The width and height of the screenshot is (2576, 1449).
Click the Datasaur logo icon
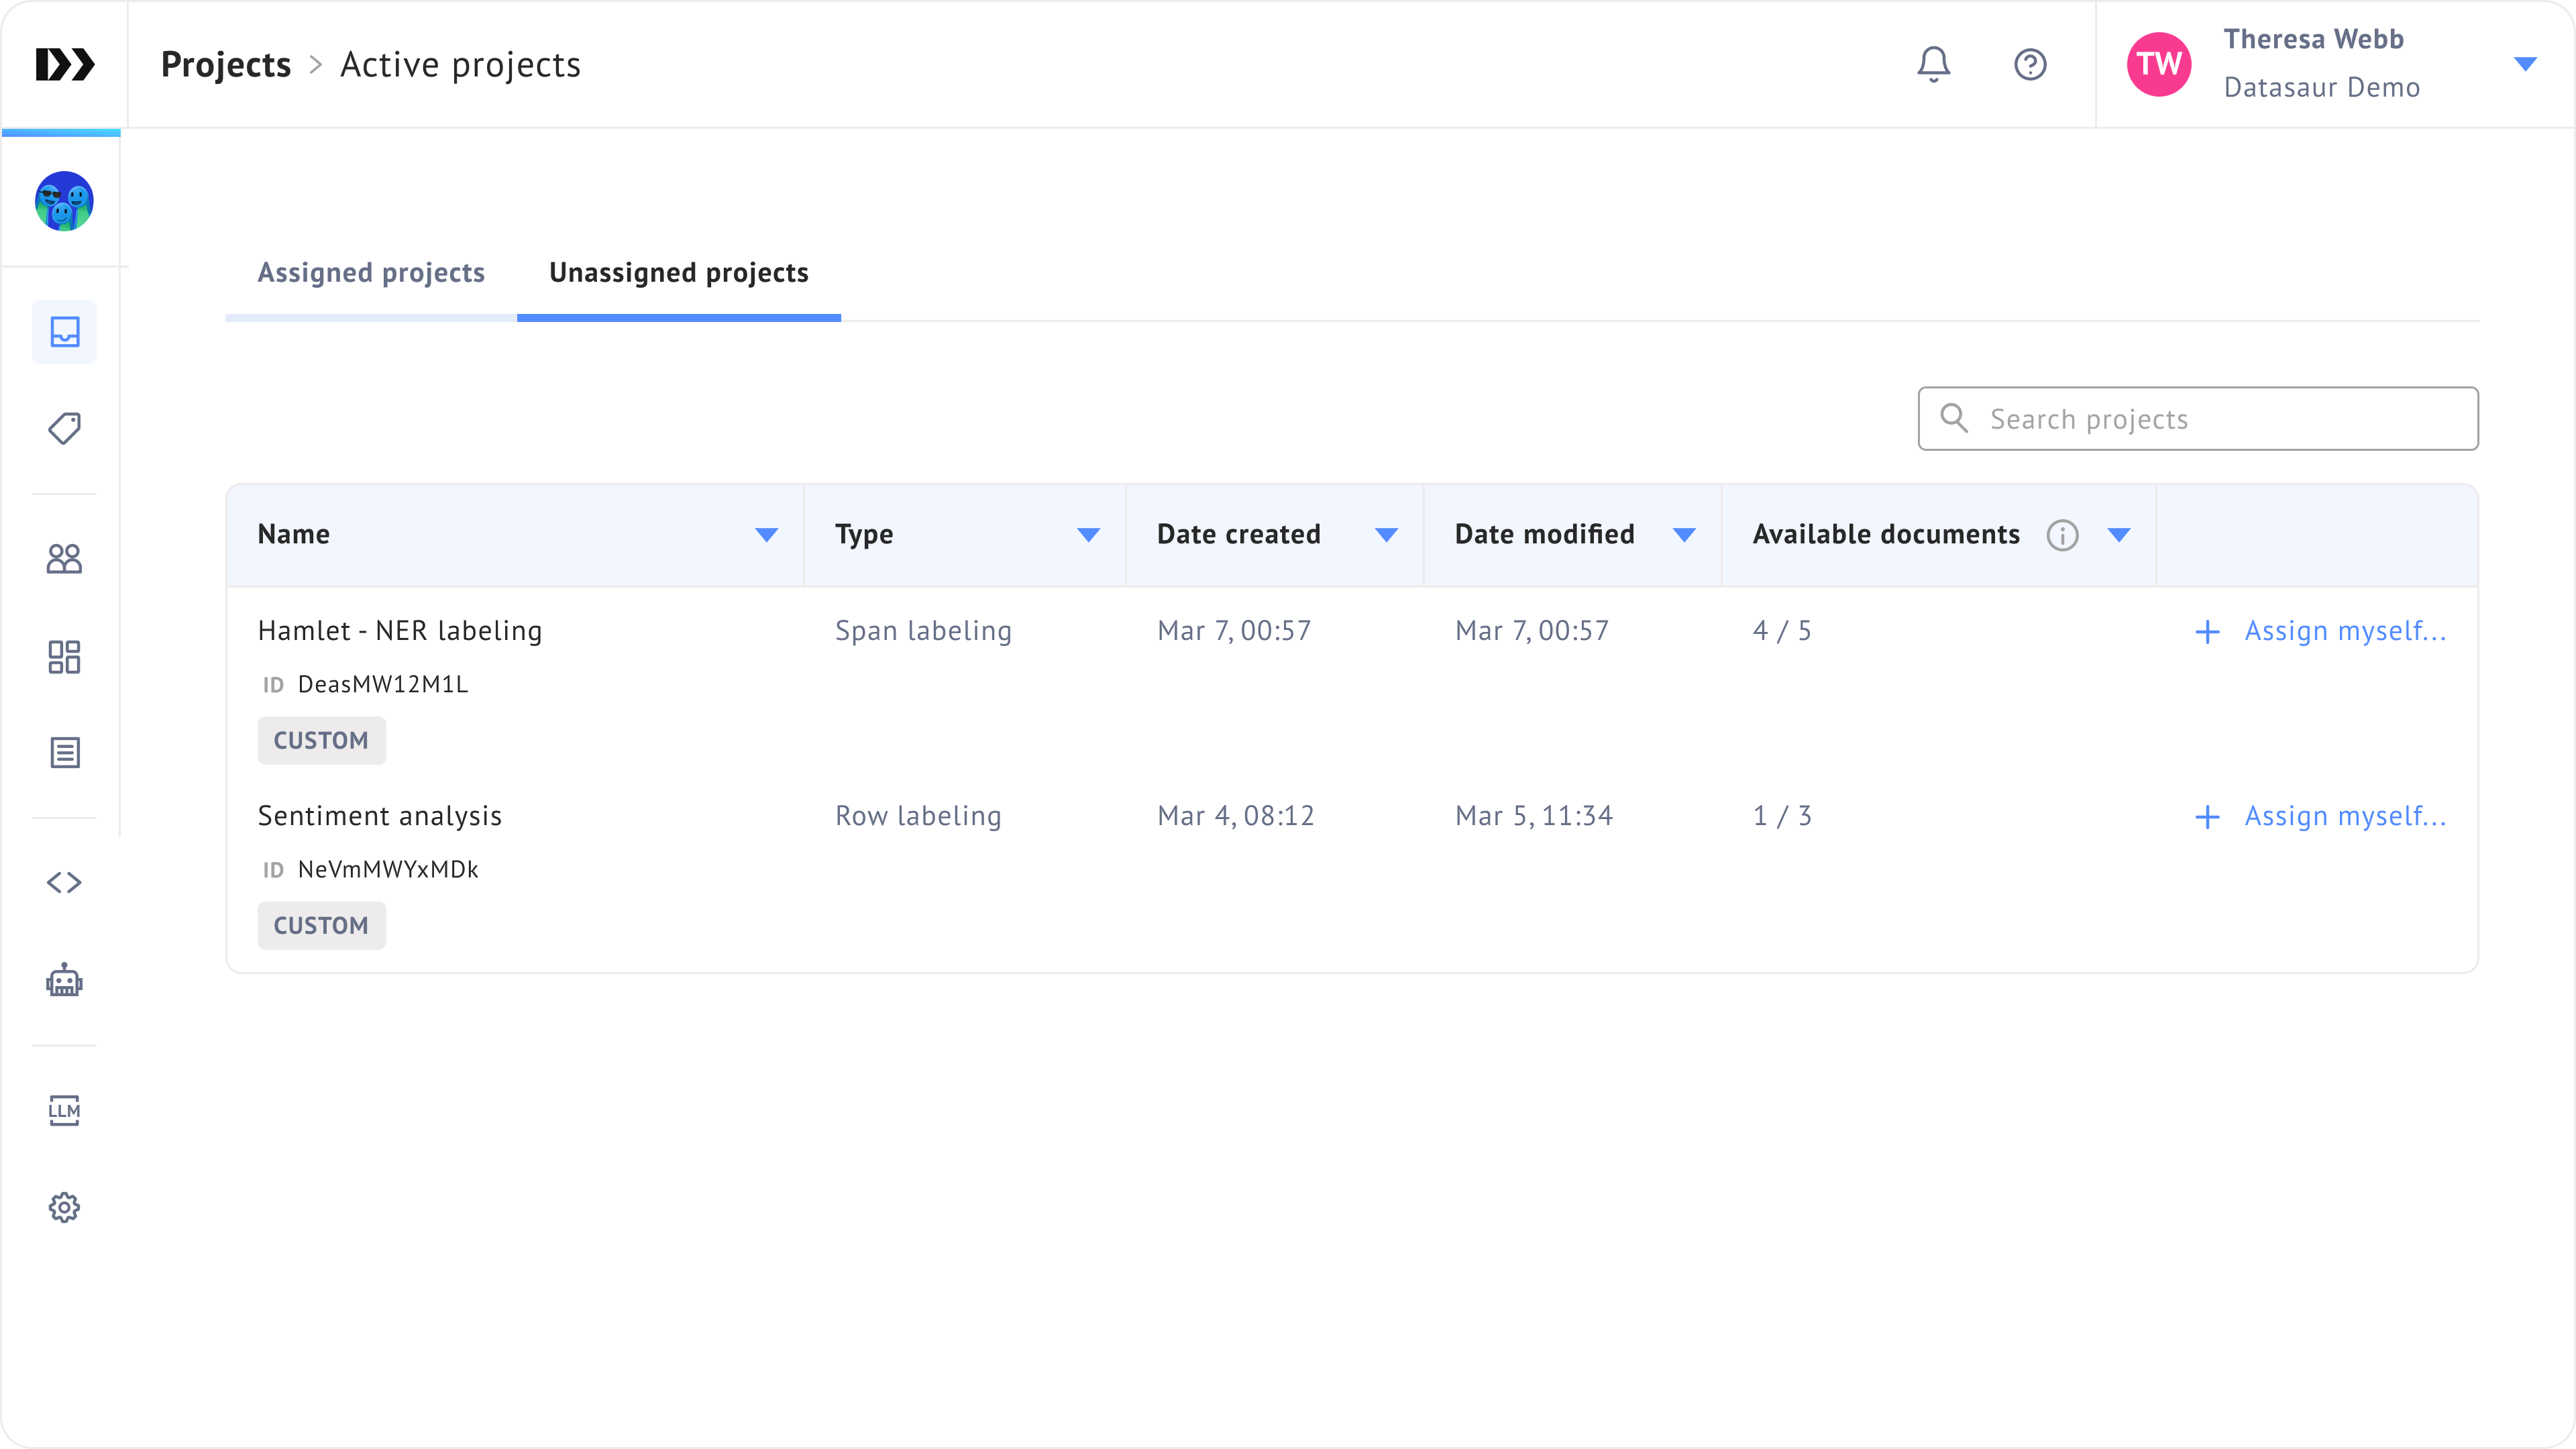click(x=65, y=64)
